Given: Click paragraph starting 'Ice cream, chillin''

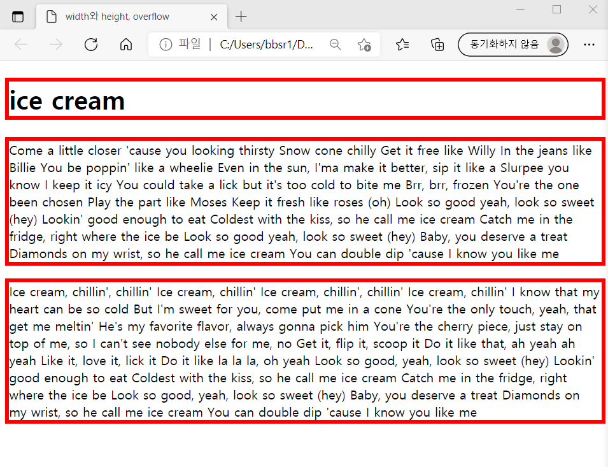Looking at the screenshot, I should (x=305, y=351).
